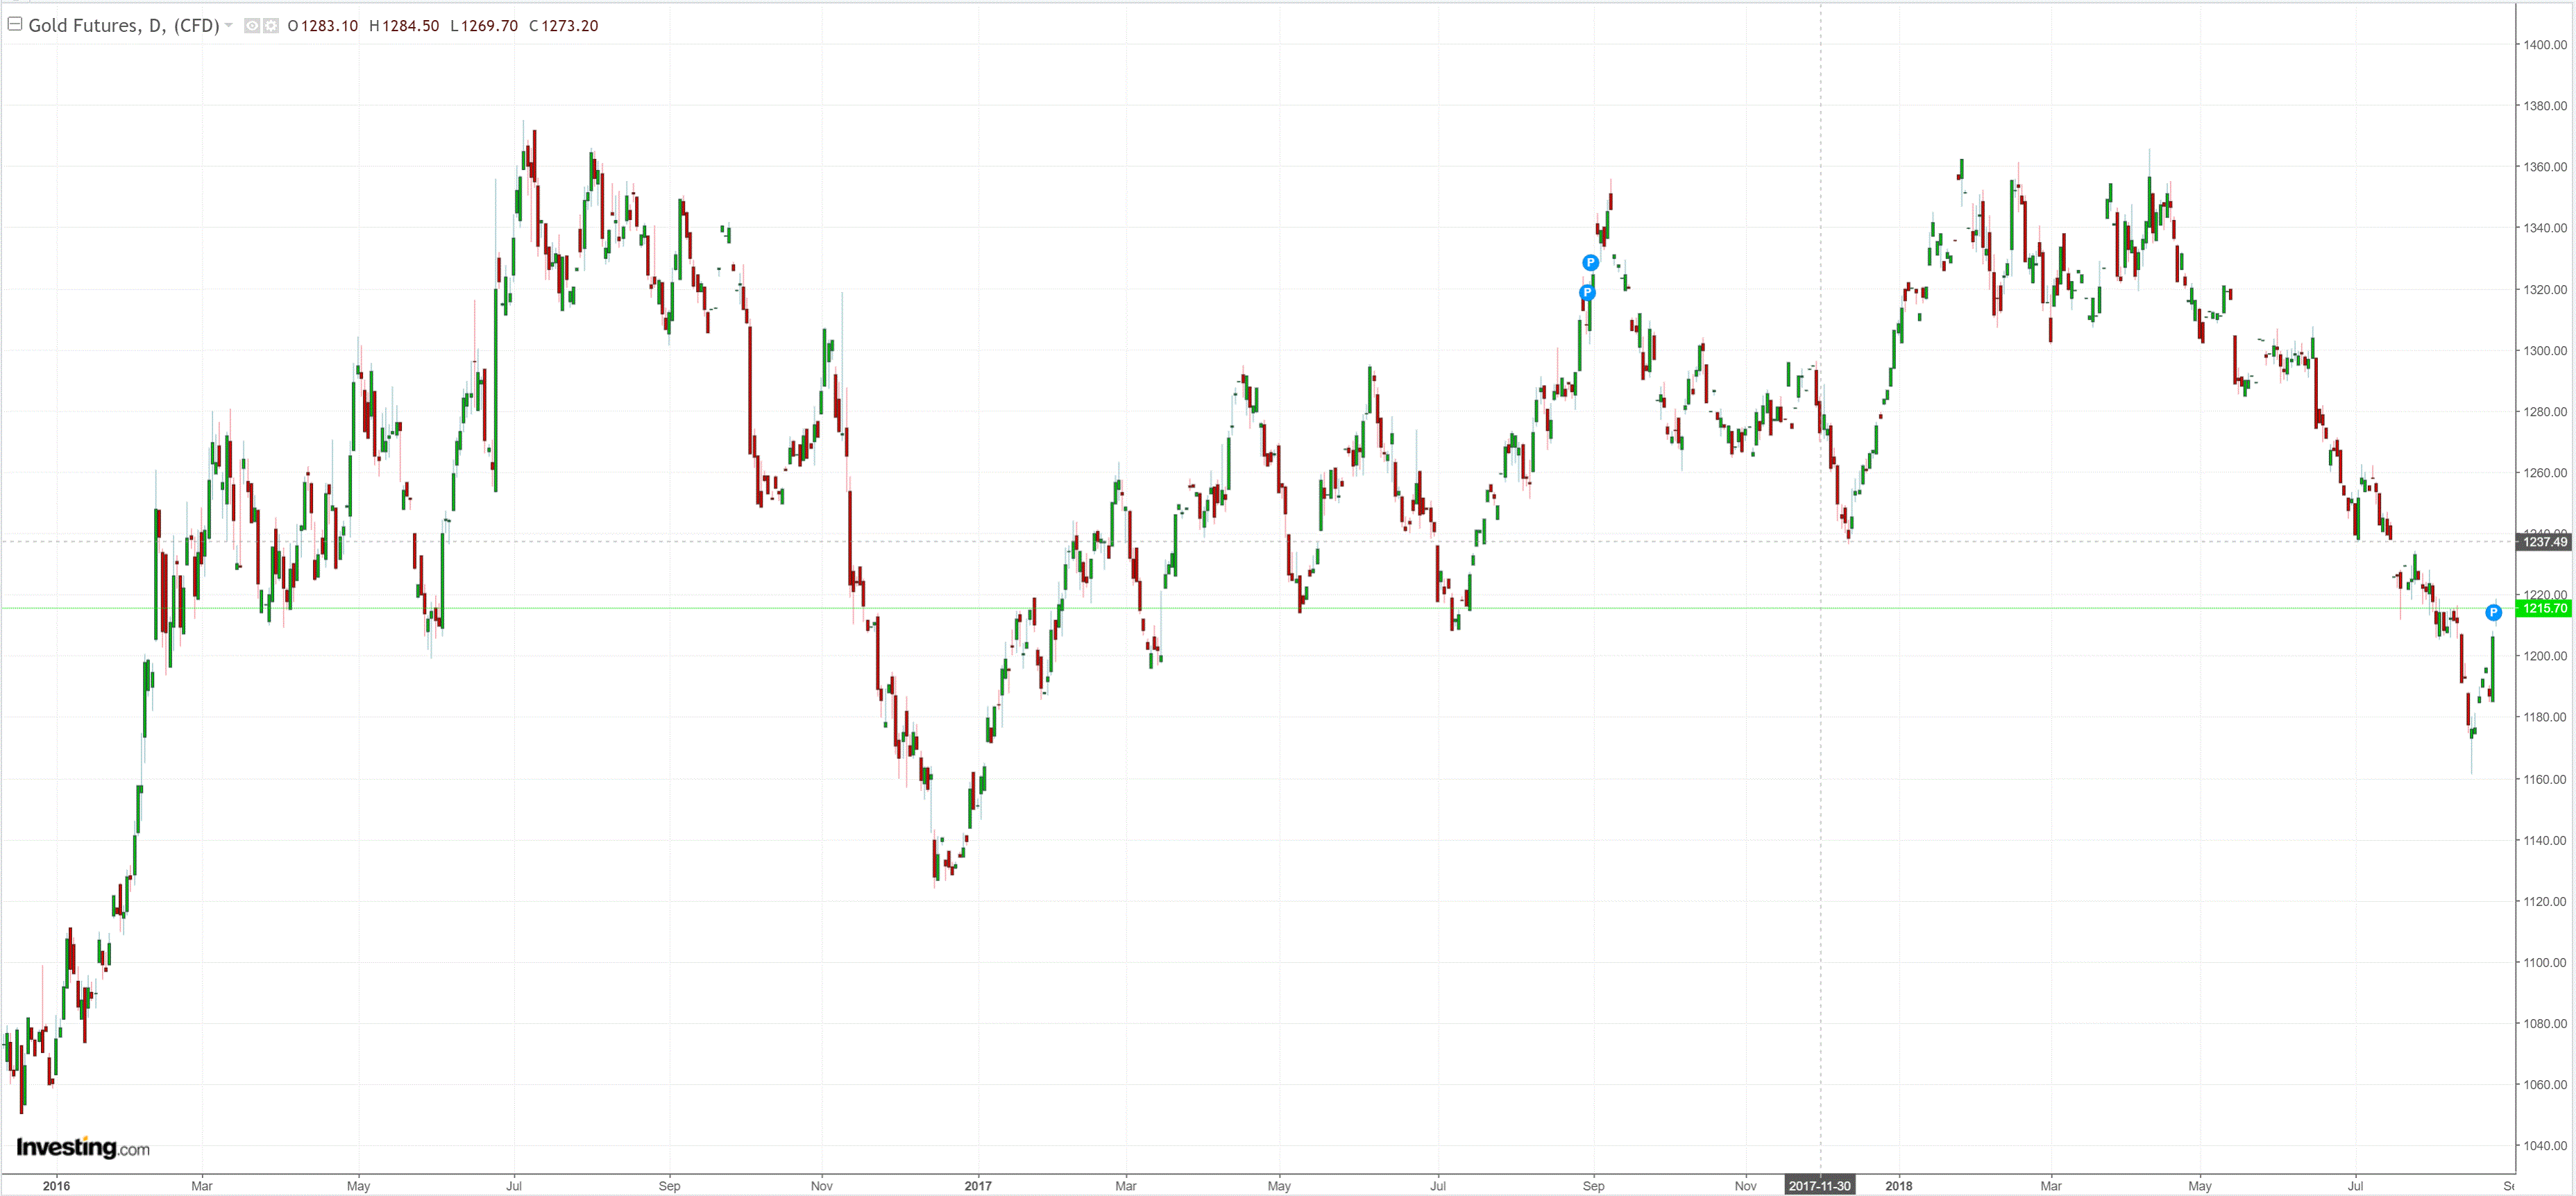Click the Investing.com logo
The width and height of the screenshot is (2576, 1196).
pos(83,1148)
